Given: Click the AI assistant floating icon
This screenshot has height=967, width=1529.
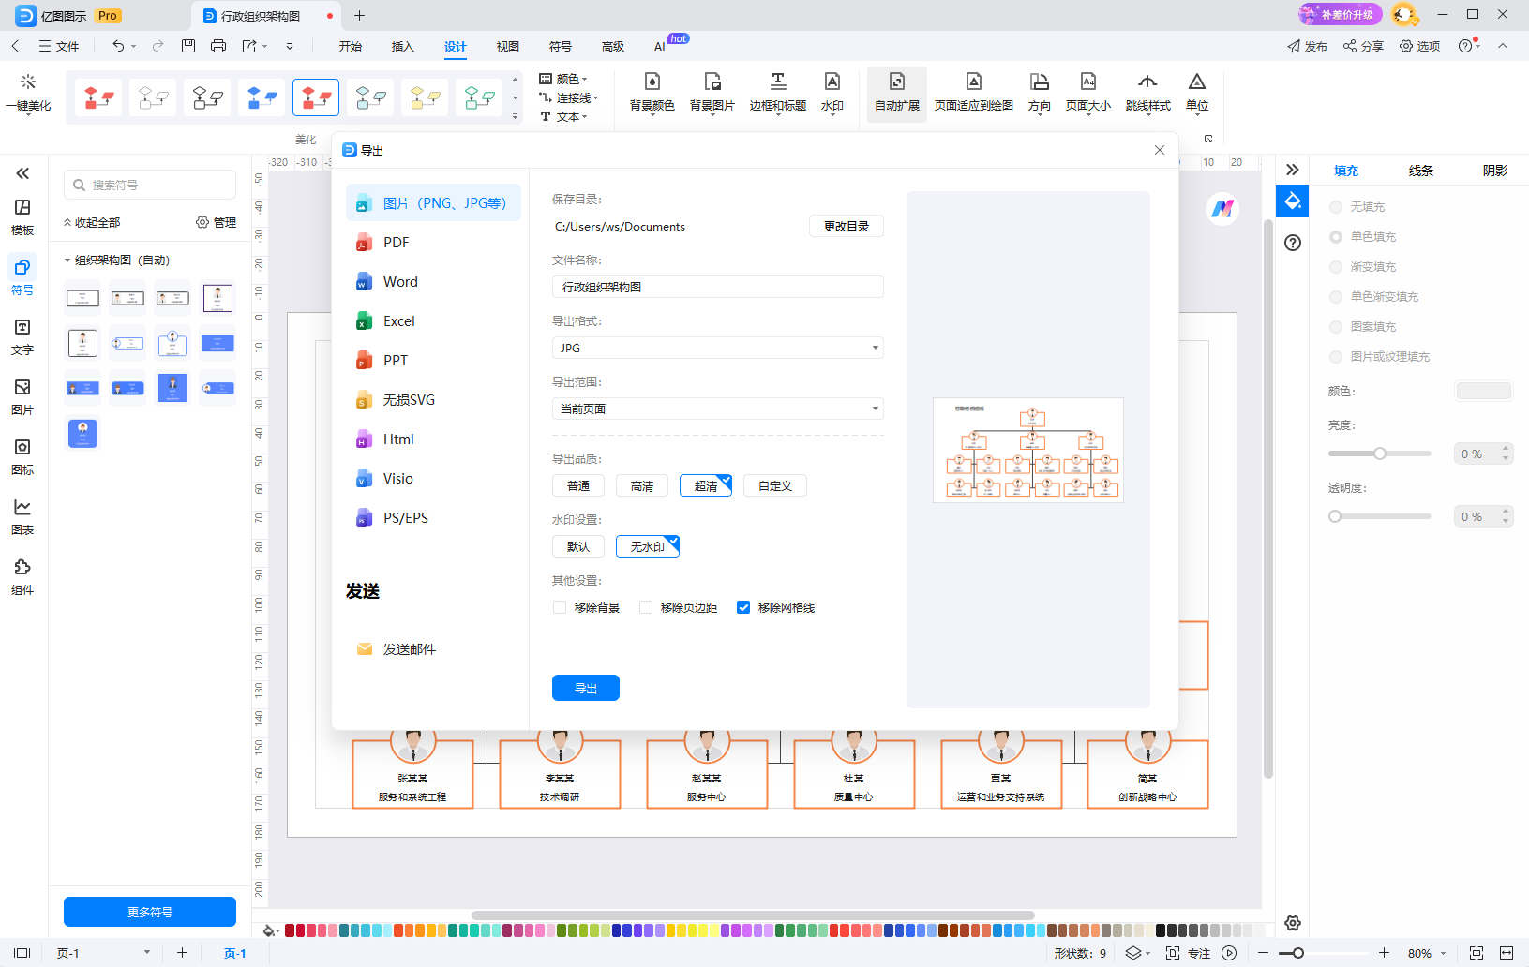Looking at the screenshot, I should pos(1222,209).
